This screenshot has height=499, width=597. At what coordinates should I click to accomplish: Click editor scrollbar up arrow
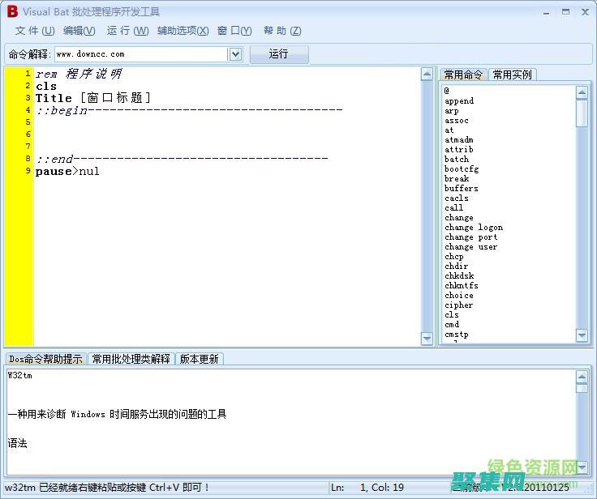tap(427, 75)
